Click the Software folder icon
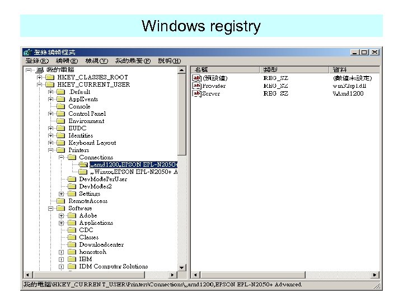 coord(60,208)
